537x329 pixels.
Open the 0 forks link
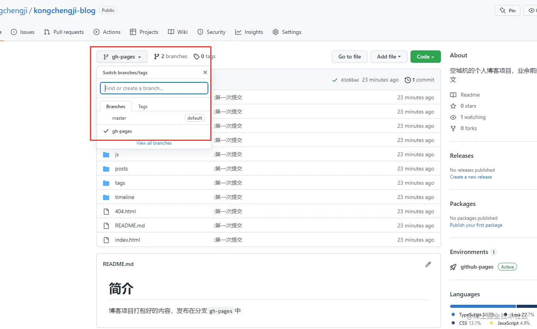point(464,128)
